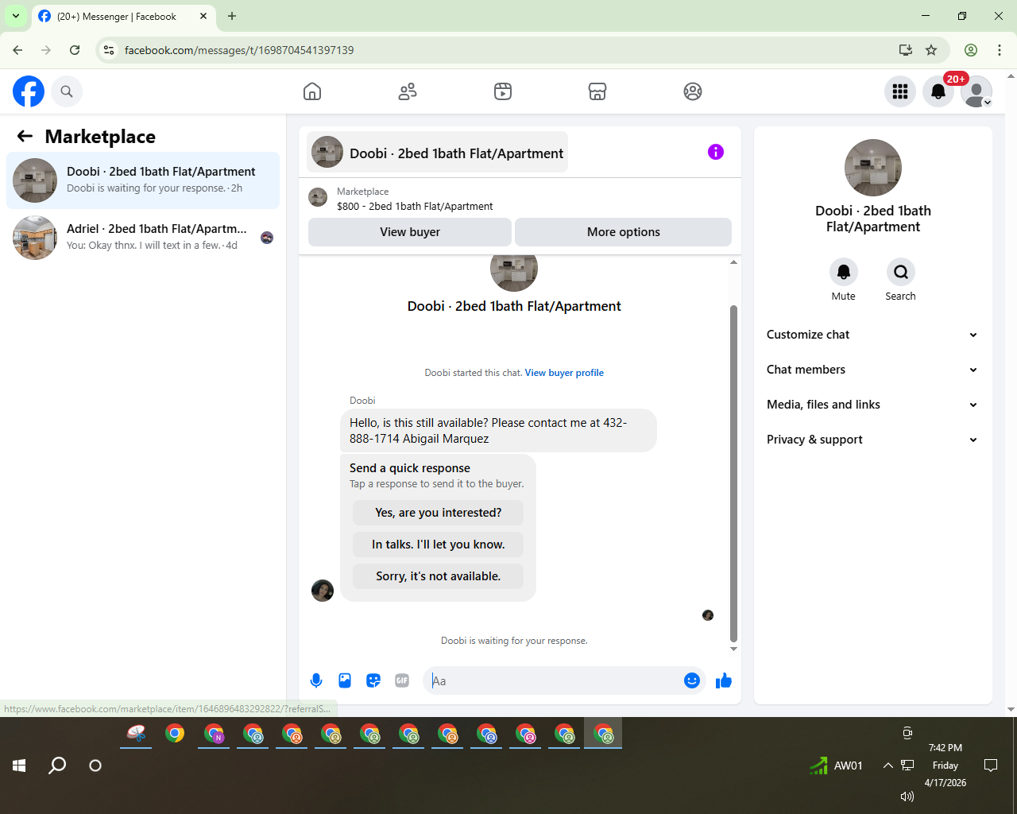
Task: Mute the conversation with the bell icon
Action: 844,272
